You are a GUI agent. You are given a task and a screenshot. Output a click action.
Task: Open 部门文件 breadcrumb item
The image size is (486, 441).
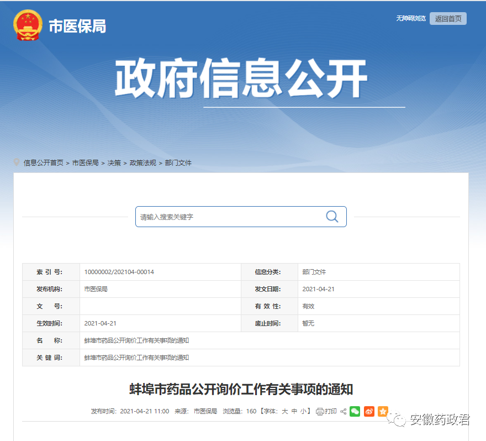coord(178,163)
